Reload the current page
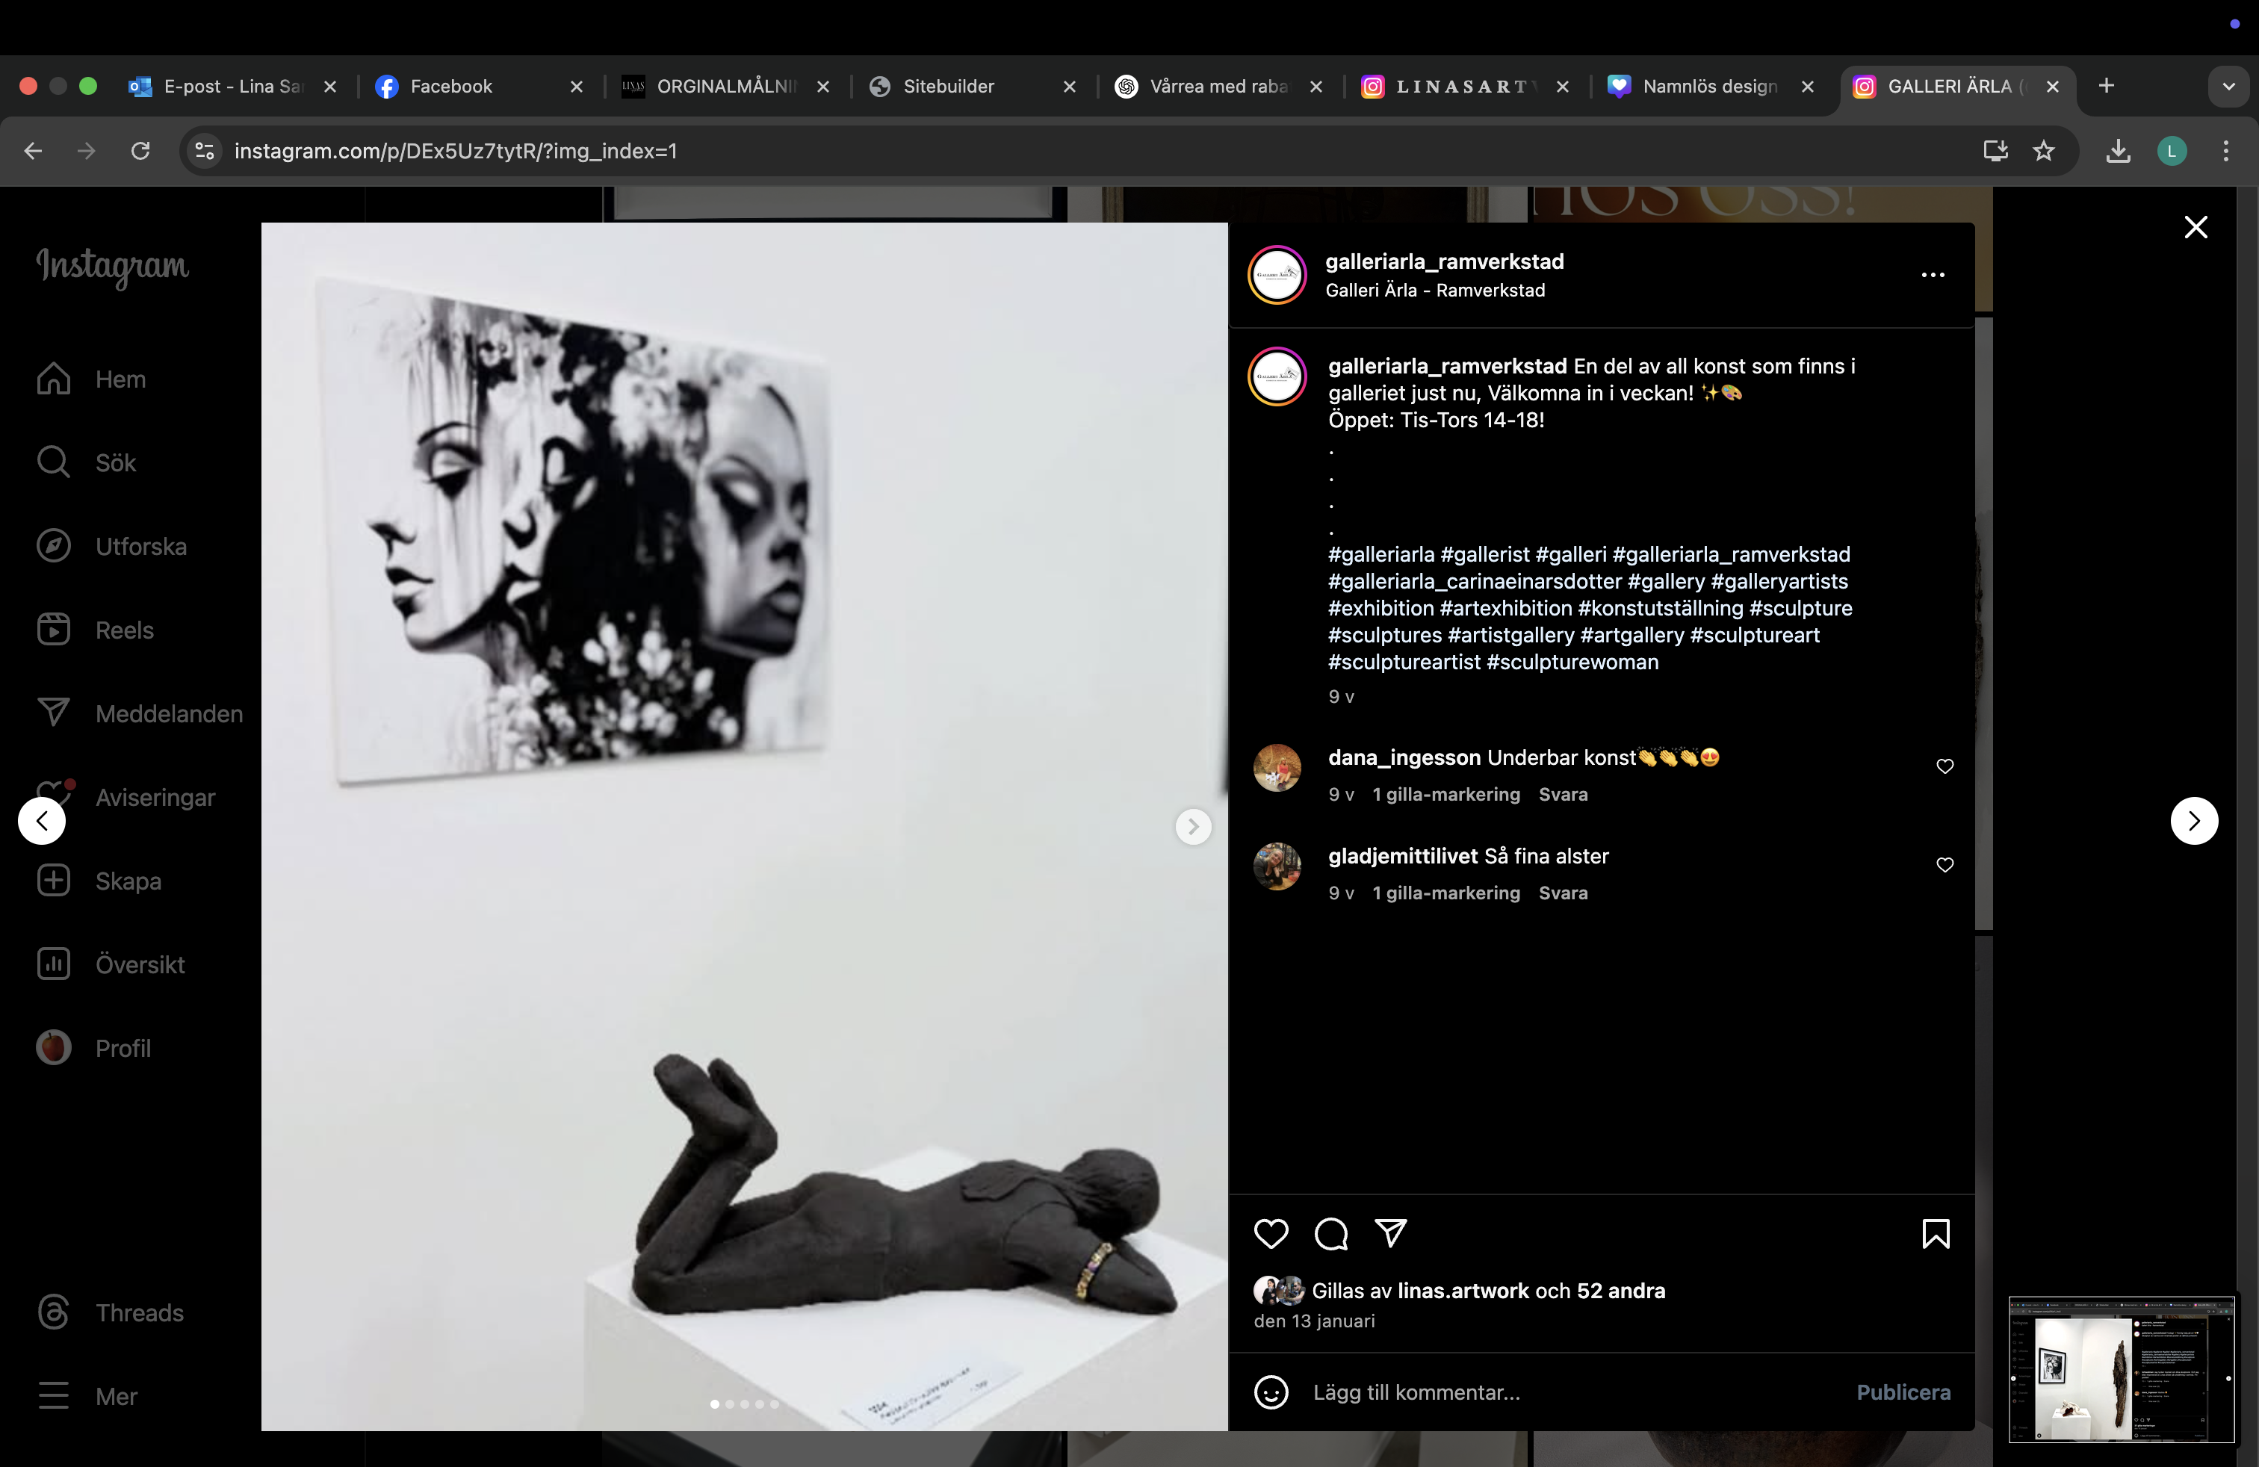This screenshot has width=2259, height=1467. 140,151
